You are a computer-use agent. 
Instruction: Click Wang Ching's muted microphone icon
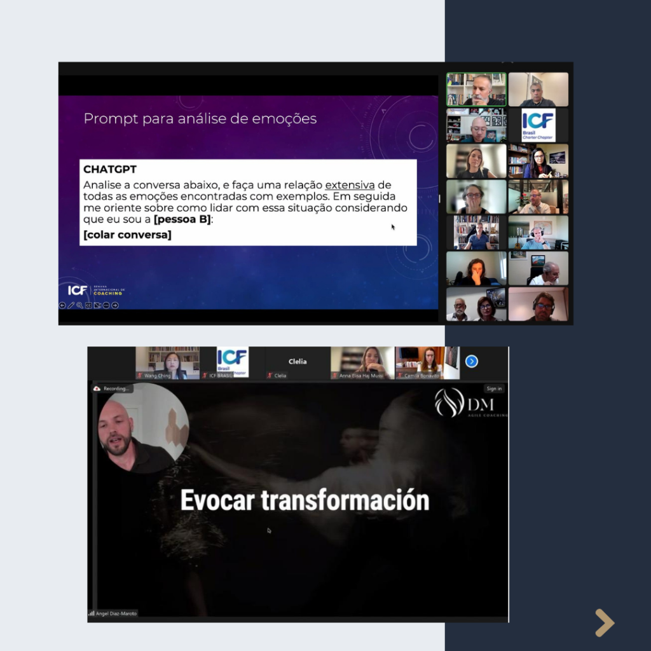pyautogui.click(x=140, y=376)
